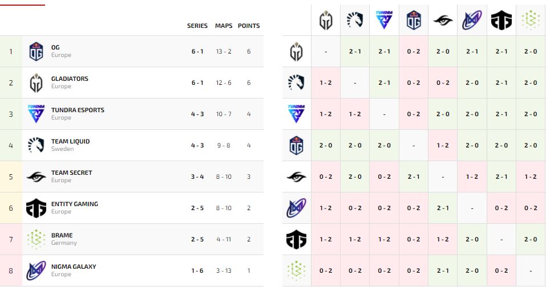Screen dimensions: 546x287
Task: Open the Entity Gaming name link in standings
Action: coord(74,204)
